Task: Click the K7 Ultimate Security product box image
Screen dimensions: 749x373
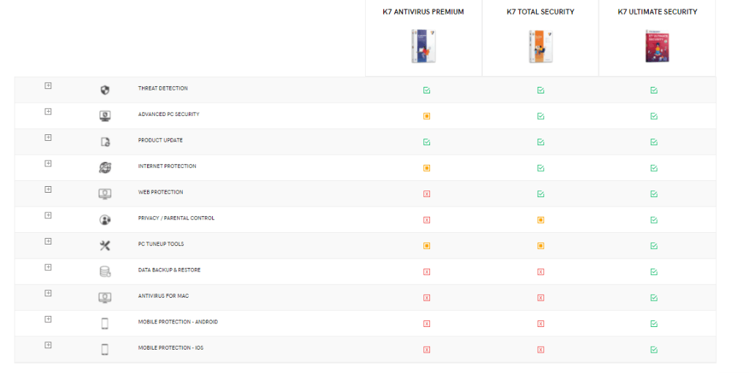Action: tap(655, 47)
